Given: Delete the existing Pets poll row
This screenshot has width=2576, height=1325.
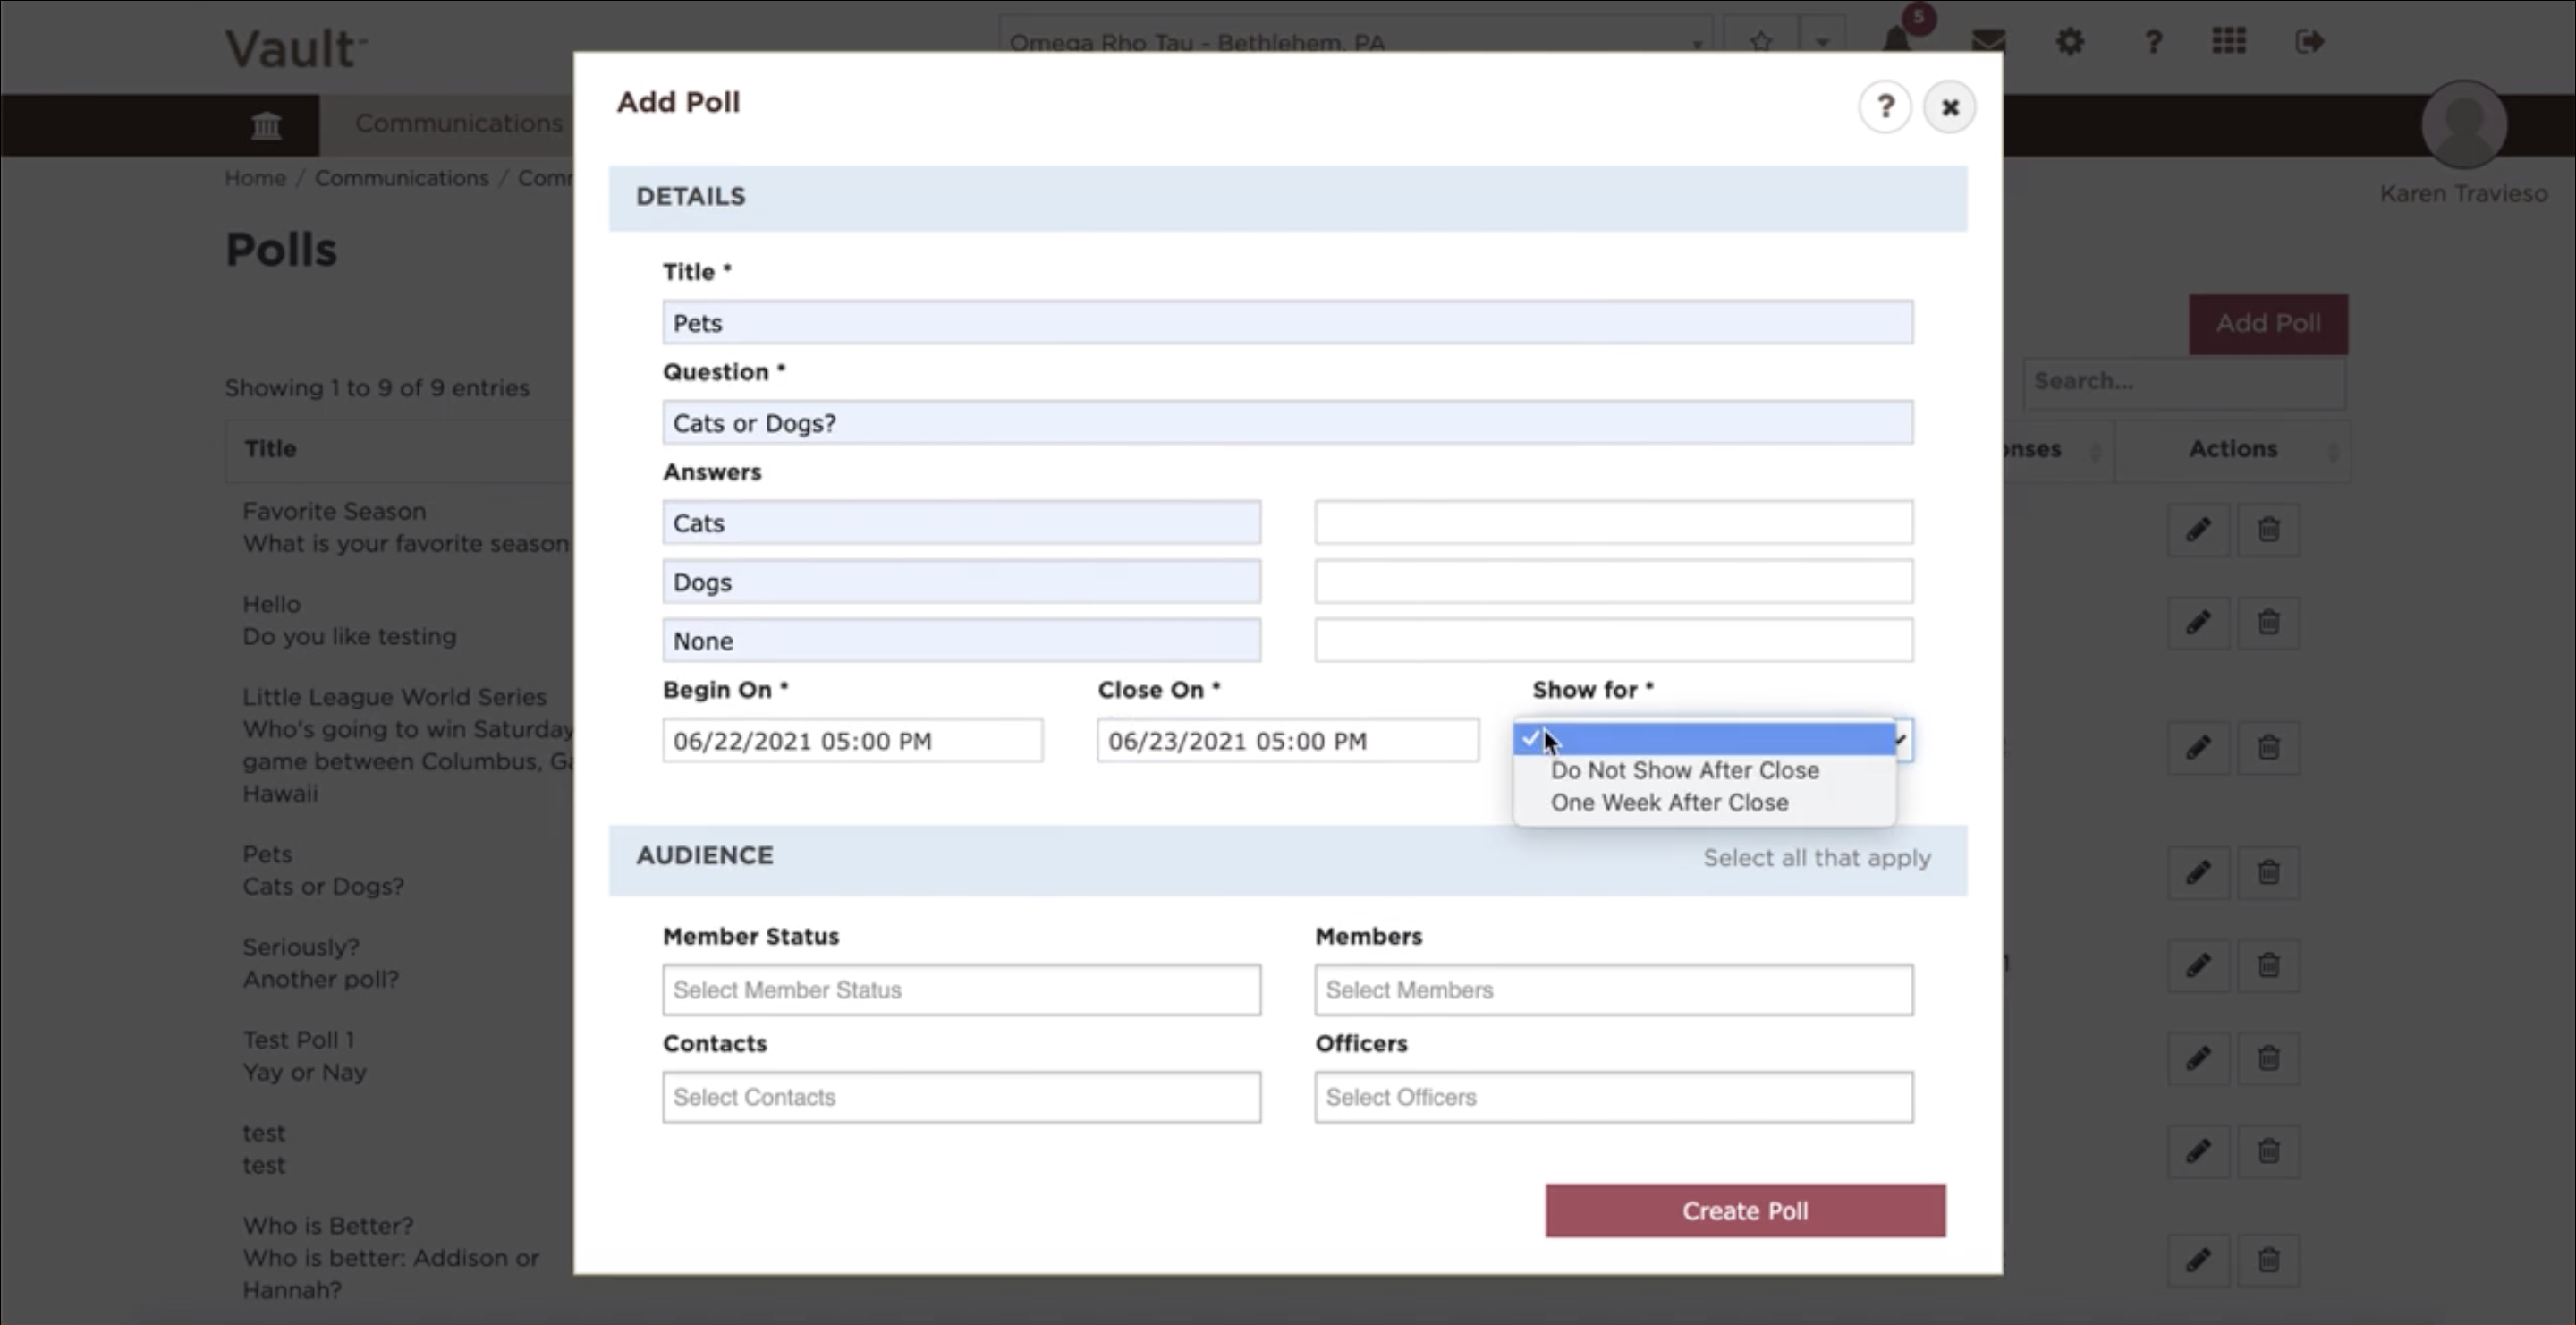Looking at the screenshot, I should pyautogui.click(x=2268, y=872).
